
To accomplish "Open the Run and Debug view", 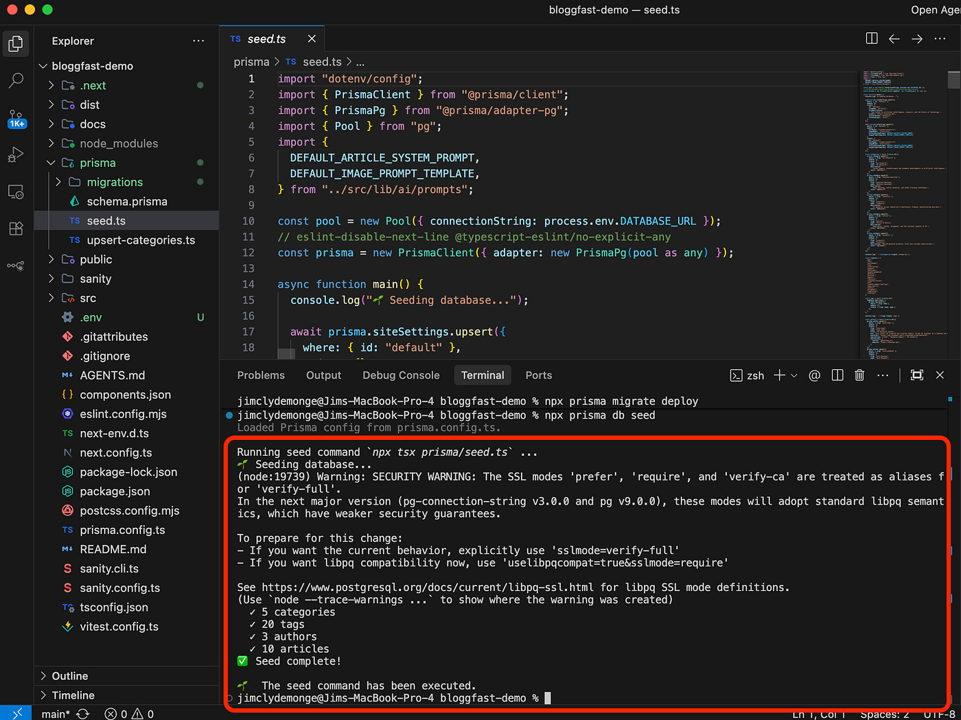I will tap(16, 155).
